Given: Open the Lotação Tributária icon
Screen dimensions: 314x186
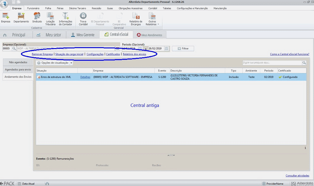Looking at the screenshot, I should click(x=50, y=19).
